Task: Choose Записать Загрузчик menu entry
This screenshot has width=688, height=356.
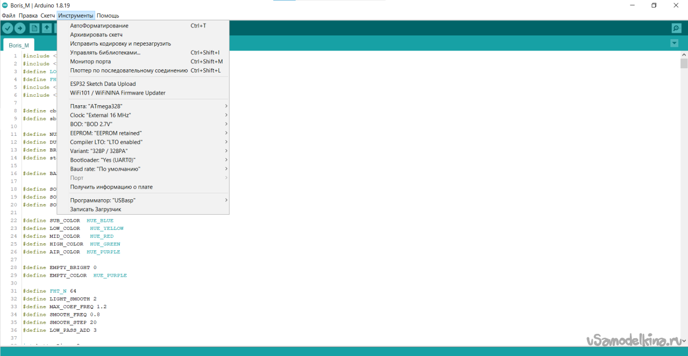Action: pos(96,209)
